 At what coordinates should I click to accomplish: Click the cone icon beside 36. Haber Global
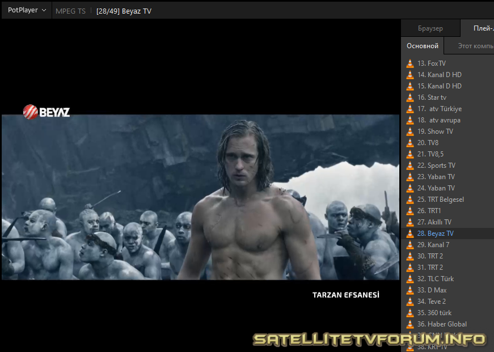point(410,324)
